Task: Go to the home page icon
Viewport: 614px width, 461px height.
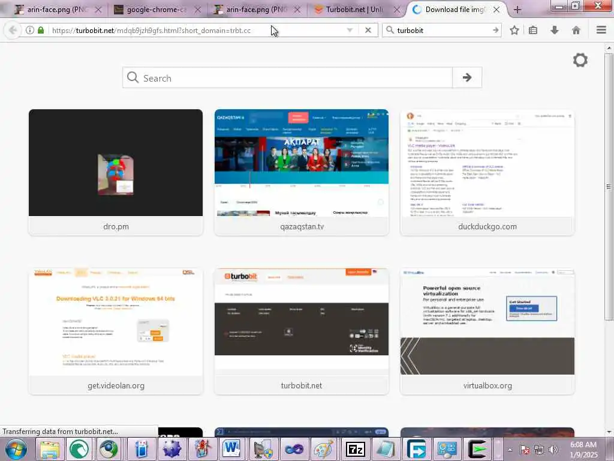Action: [576, 30]
